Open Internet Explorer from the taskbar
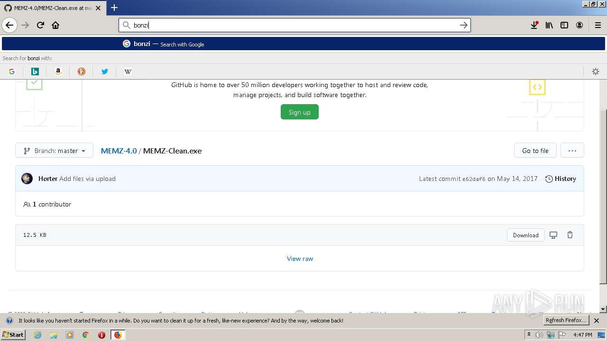This screenshot has width=607, height=341. tap(37, 335)
